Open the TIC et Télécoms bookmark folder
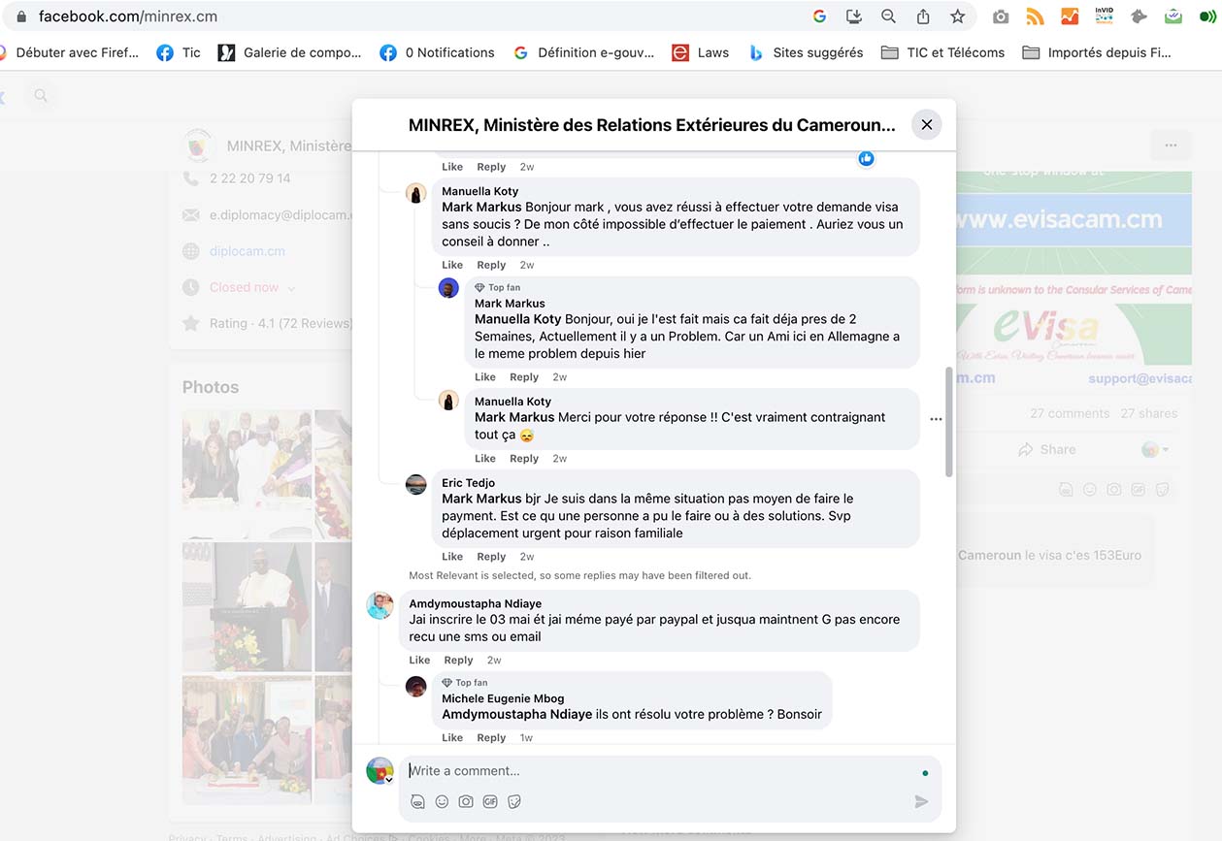Image resolution: width=1222 pixels, height=841 pixels. point(942,52)
